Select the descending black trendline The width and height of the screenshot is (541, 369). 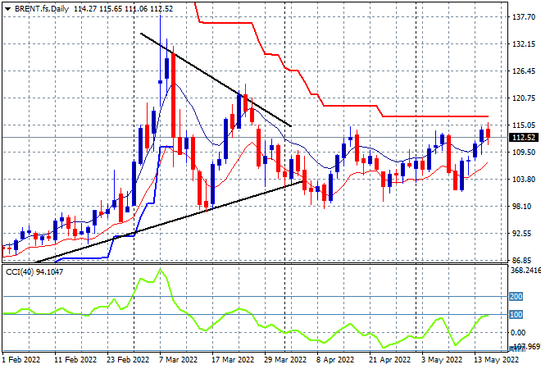pyautogui.click(x=216, y=80)
